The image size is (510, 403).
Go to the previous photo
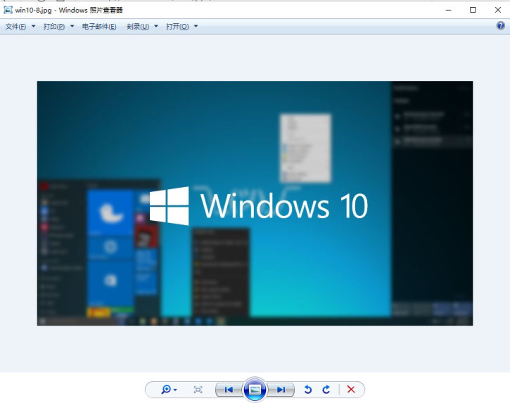[x=229, y=390]
